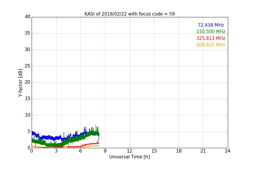The height and width of the screenshot is (169, 253).
Task: Select the blue 72.438 MHz legend label
Action: coord(211,25)
